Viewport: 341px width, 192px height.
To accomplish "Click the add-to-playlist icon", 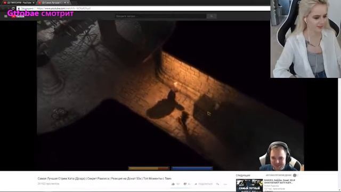I will point(218,184).
